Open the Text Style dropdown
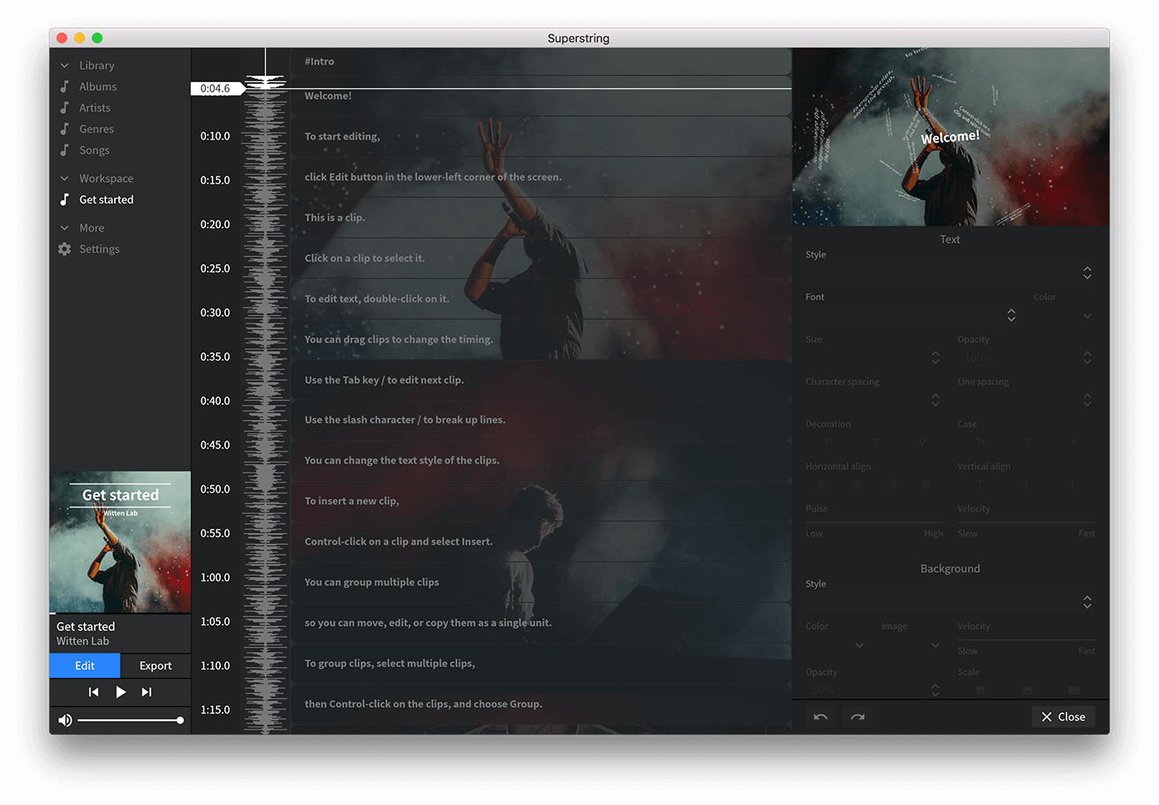1159x805 pixels. tap(950, 273)
